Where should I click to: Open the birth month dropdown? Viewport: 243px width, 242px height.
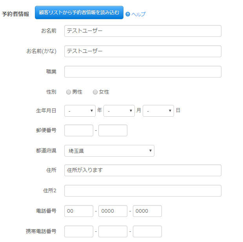[119, 111]
